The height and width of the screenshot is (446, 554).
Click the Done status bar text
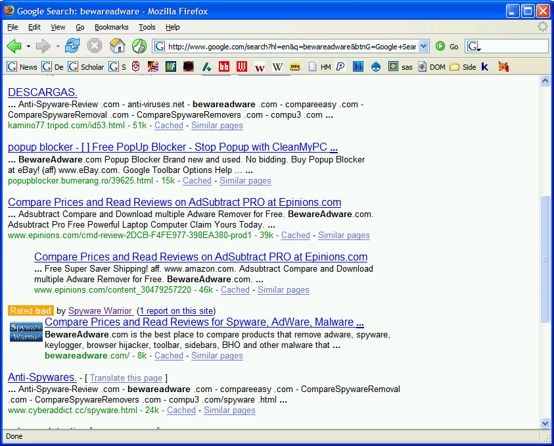14,436
